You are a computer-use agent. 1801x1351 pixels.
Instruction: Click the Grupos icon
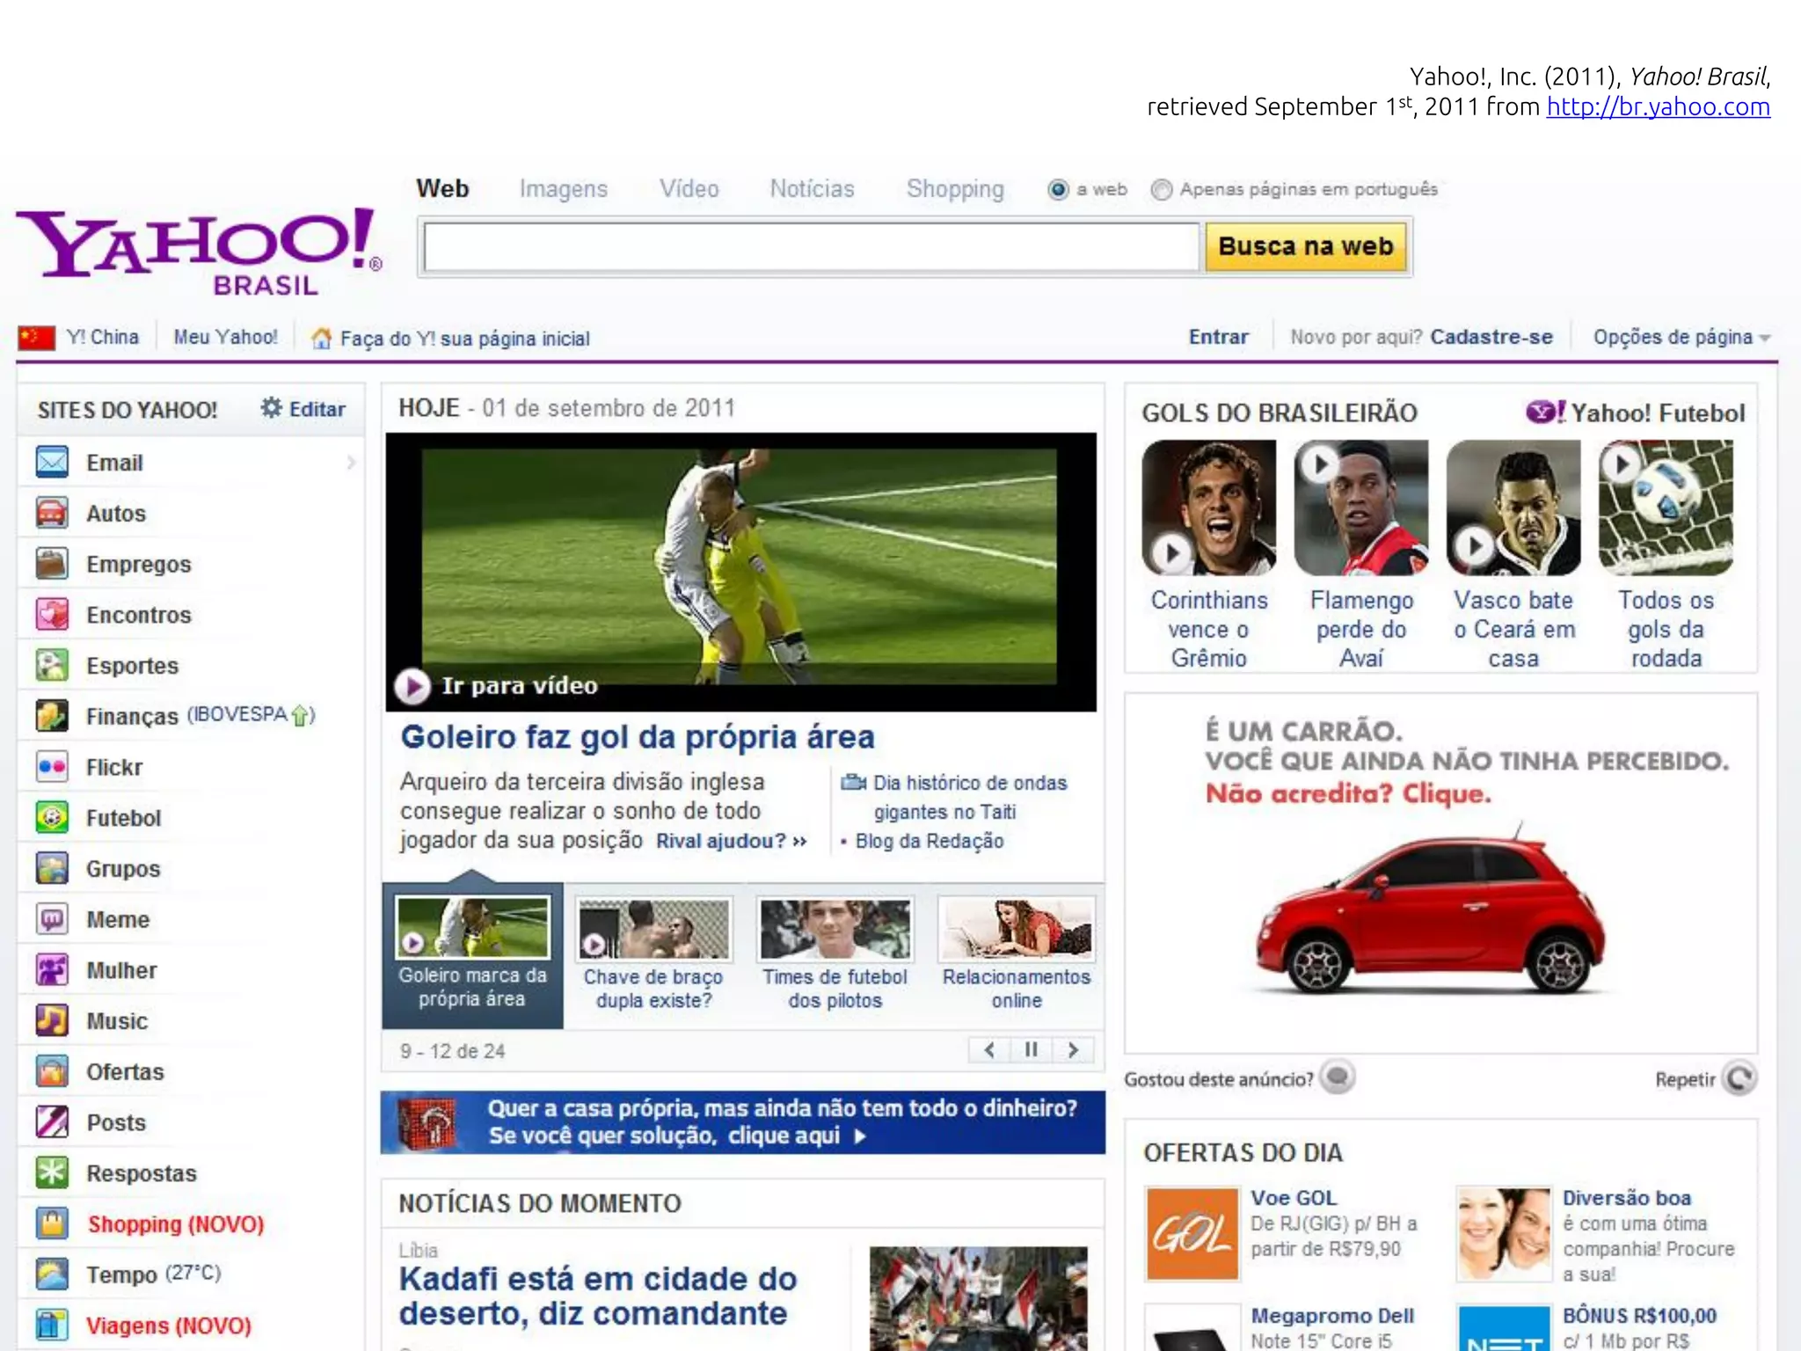pos(52,868)
